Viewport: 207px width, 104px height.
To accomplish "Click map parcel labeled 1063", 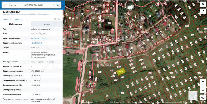I will 100,72.
